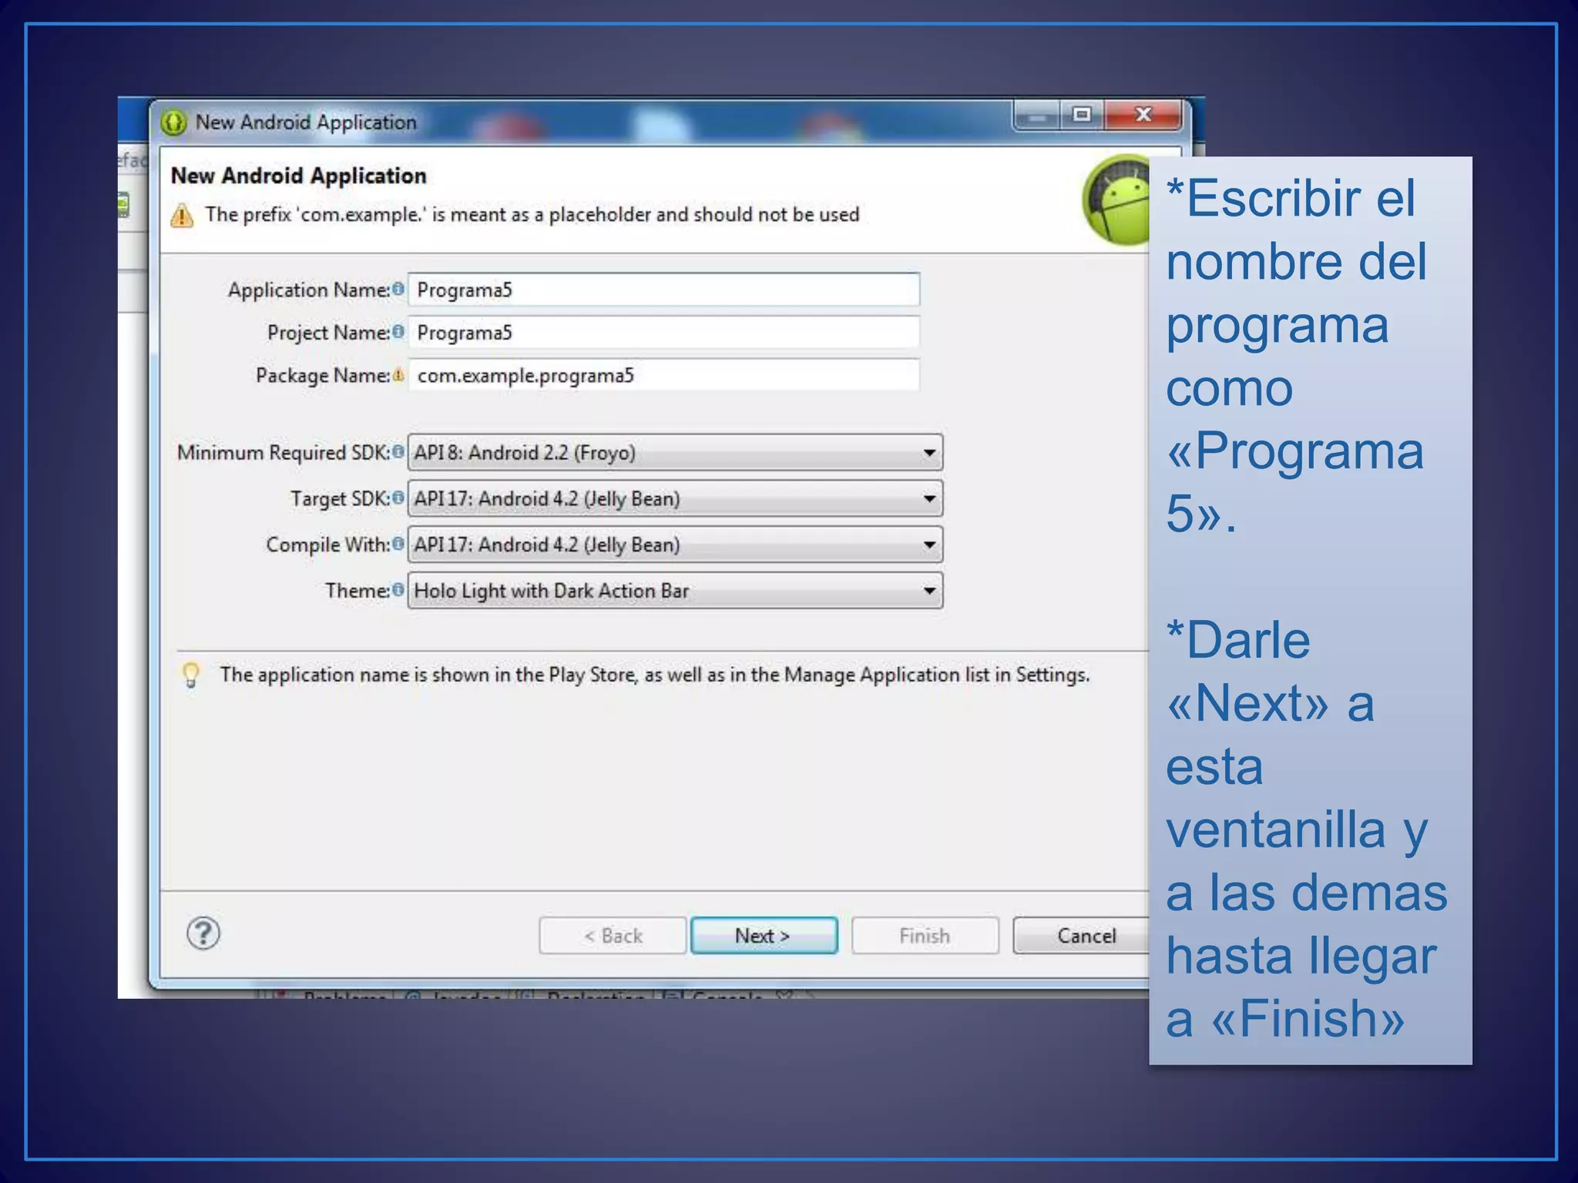Click the info icon beside Theme

pyautogui.click(x=398, y=589)
